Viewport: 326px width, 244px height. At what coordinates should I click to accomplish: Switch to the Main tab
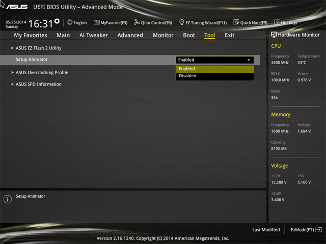63,35
